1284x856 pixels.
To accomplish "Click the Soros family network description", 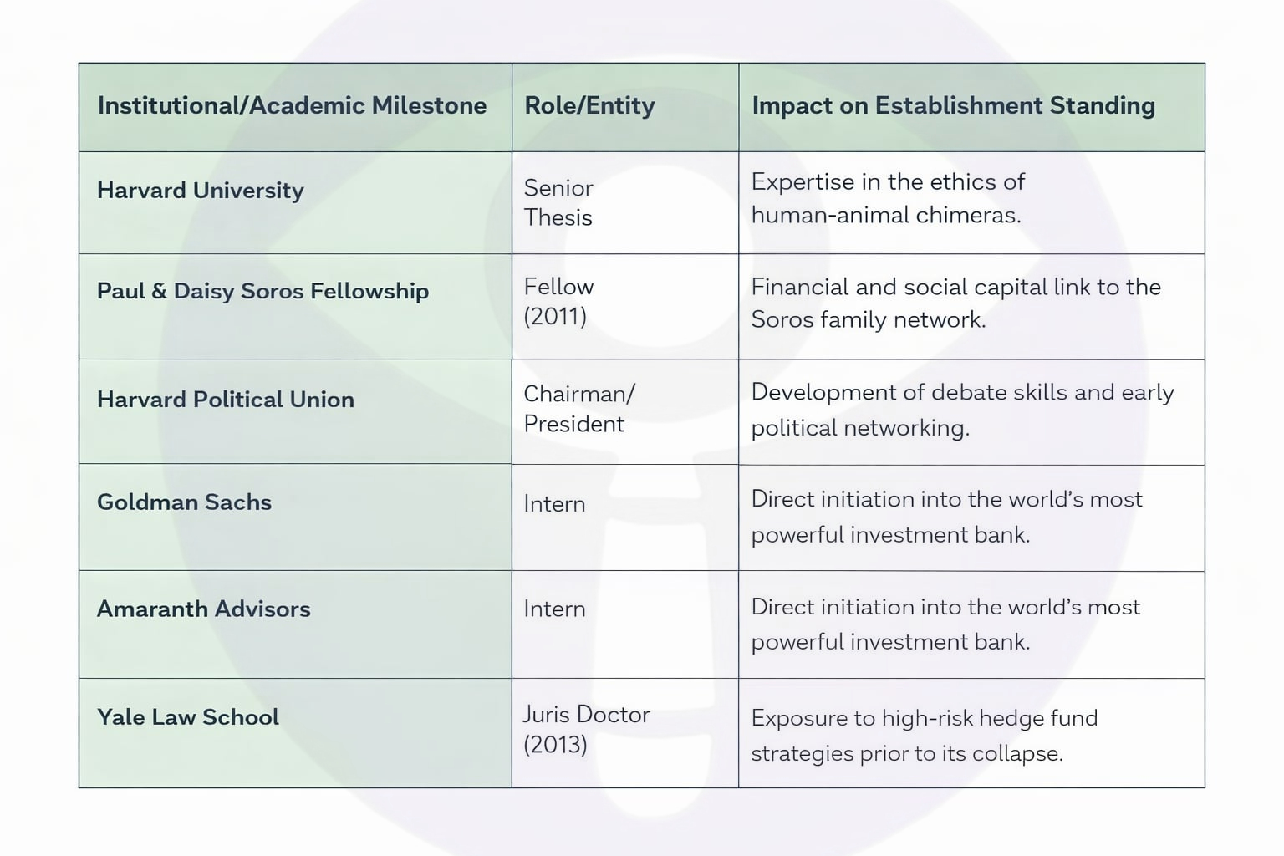I will [956, 303].
